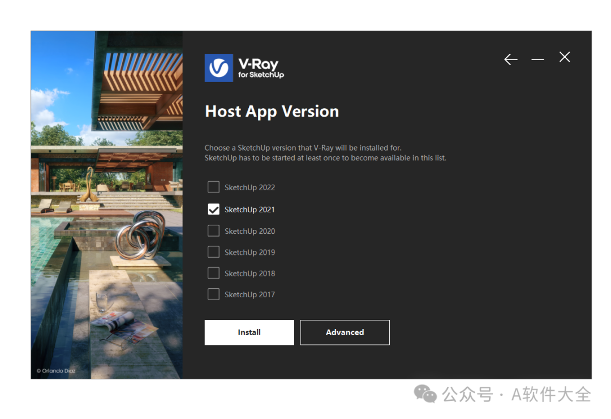This screenshot has width=611, height=419.
Task: Click the "SketchUp 2022" label text
Action: [x=250, y=187]
